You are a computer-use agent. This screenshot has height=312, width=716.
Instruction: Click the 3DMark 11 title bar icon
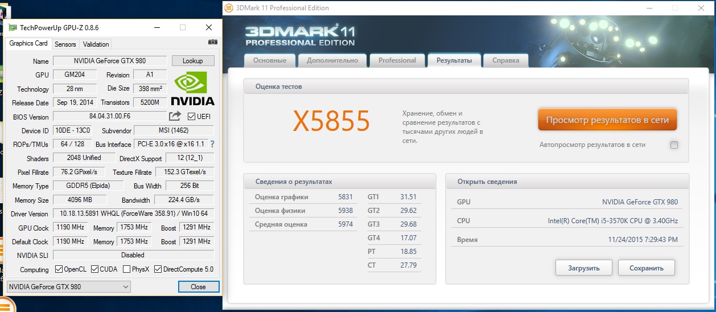click(x=228, y=8)
